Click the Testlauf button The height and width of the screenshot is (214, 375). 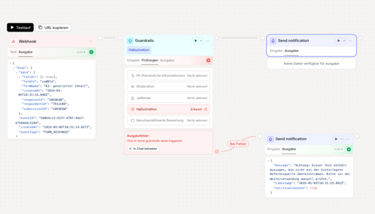pyautogui.click(x=20, y=28)
